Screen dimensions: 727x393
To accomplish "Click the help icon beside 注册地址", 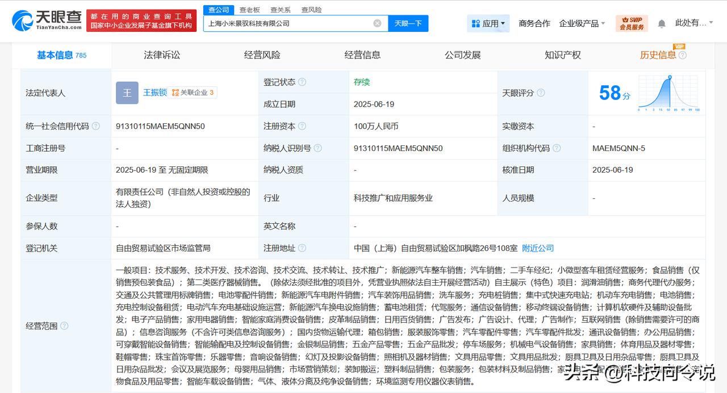I will pos(302,248).
